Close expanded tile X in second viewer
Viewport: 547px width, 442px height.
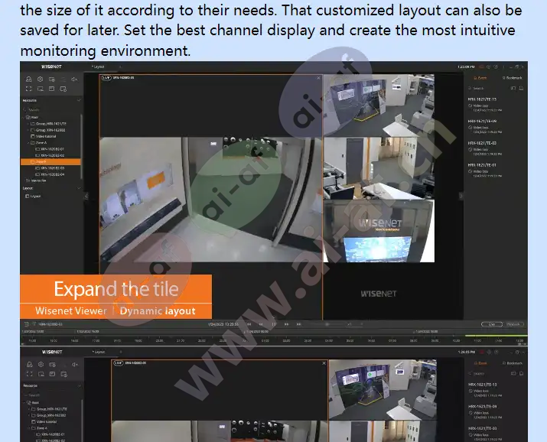click(x=324, y=363)
